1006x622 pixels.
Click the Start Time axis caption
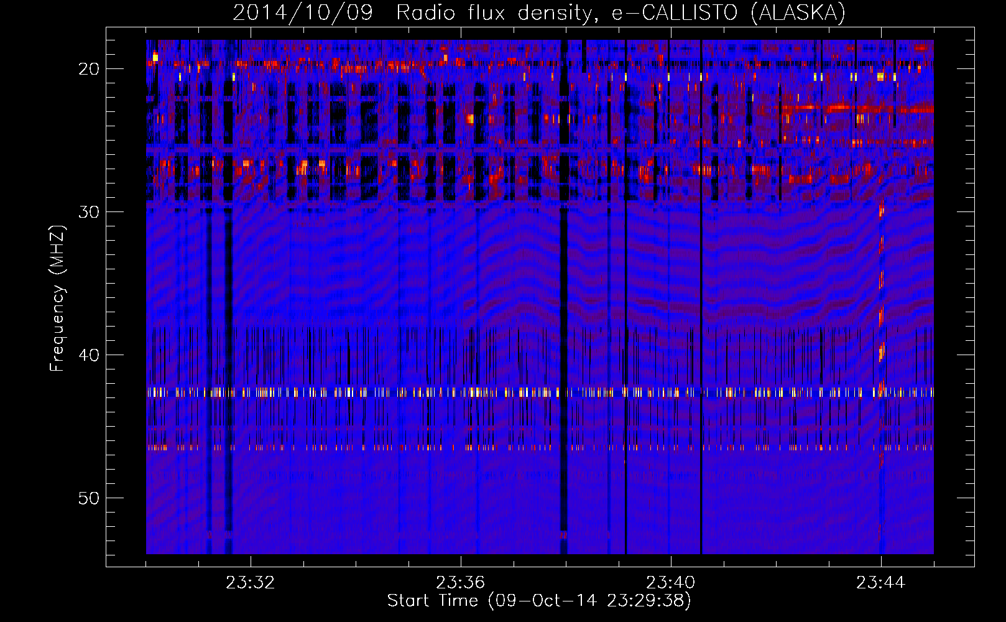tap(539, 601)
